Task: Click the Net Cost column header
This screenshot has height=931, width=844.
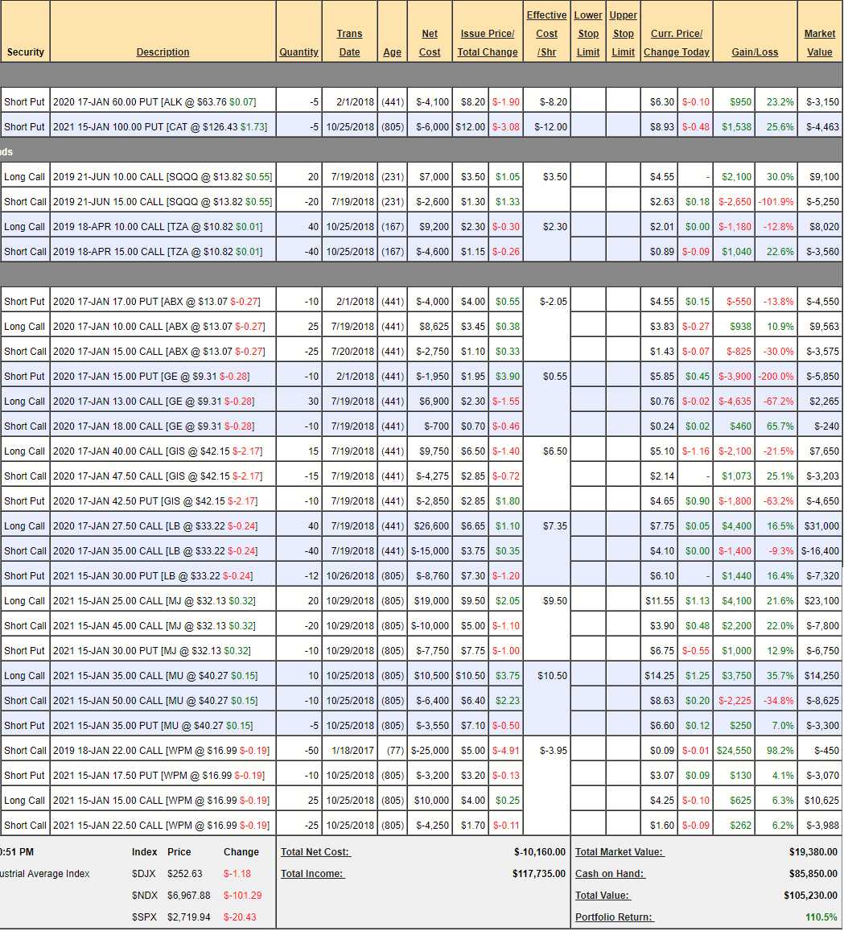Action: [x=430, y=43]
